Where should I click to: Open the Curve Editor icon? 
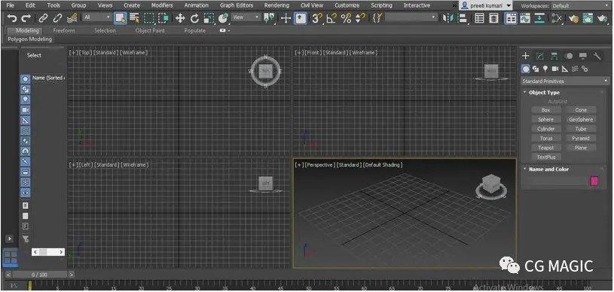click(x=525, y=18)
